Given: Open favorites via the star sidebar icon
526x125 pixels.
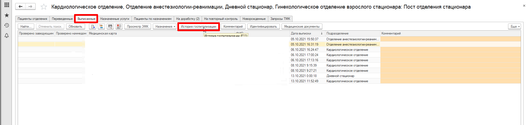Looking at the screenshot, I should pyautogui.click(x=7, y=15).
